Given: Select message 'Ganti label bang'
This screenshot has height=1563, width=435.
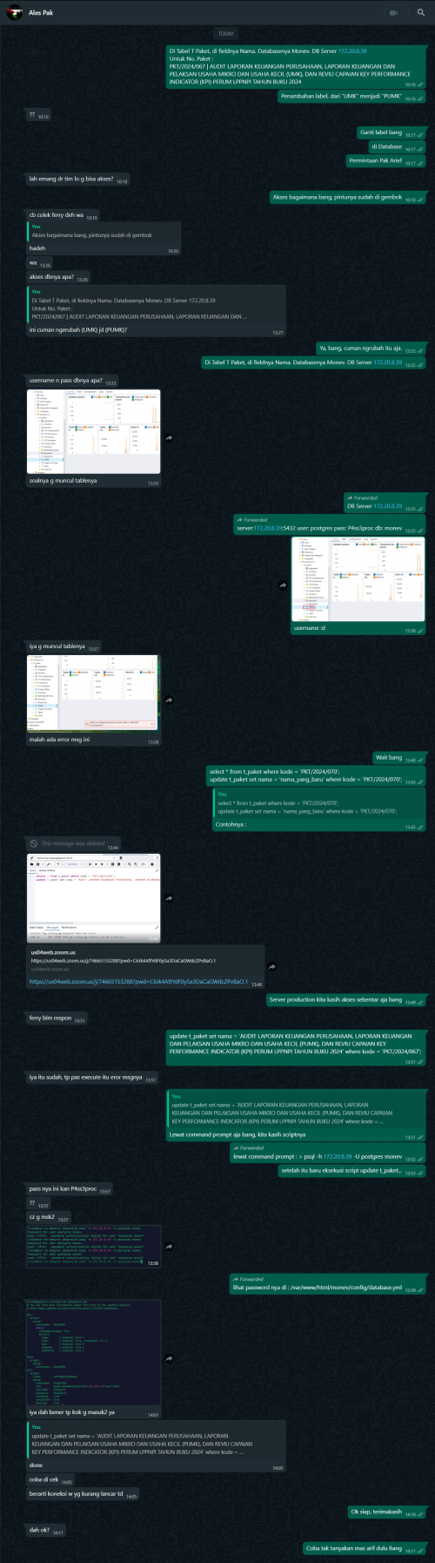Looking at the screenshot, I should click(392, 133).
